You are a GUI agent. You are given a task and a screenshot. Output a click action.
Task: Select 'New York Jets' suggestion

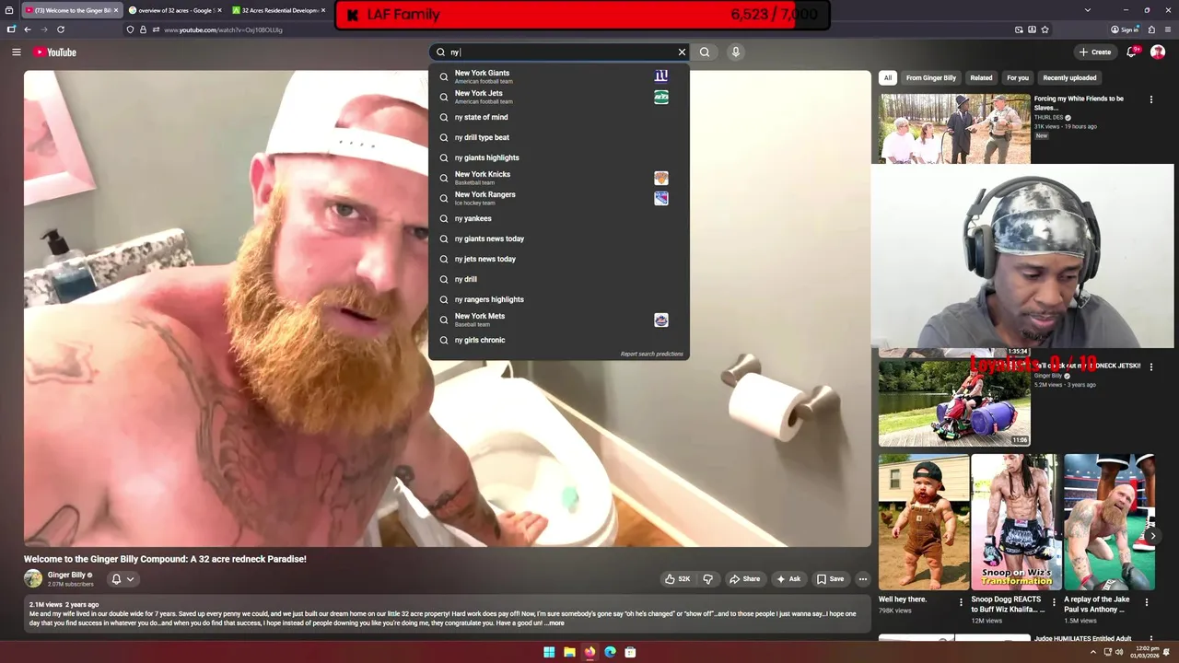tap(558, 97)
